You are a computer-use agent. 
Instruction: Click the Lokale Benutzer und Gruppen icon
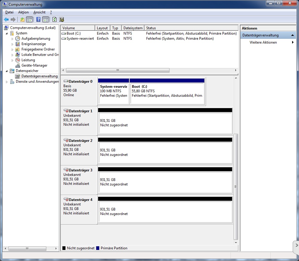click(x=18, y=55)
